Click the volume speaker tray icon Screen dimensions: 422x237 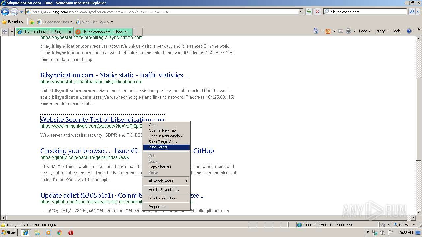[383, 233]
